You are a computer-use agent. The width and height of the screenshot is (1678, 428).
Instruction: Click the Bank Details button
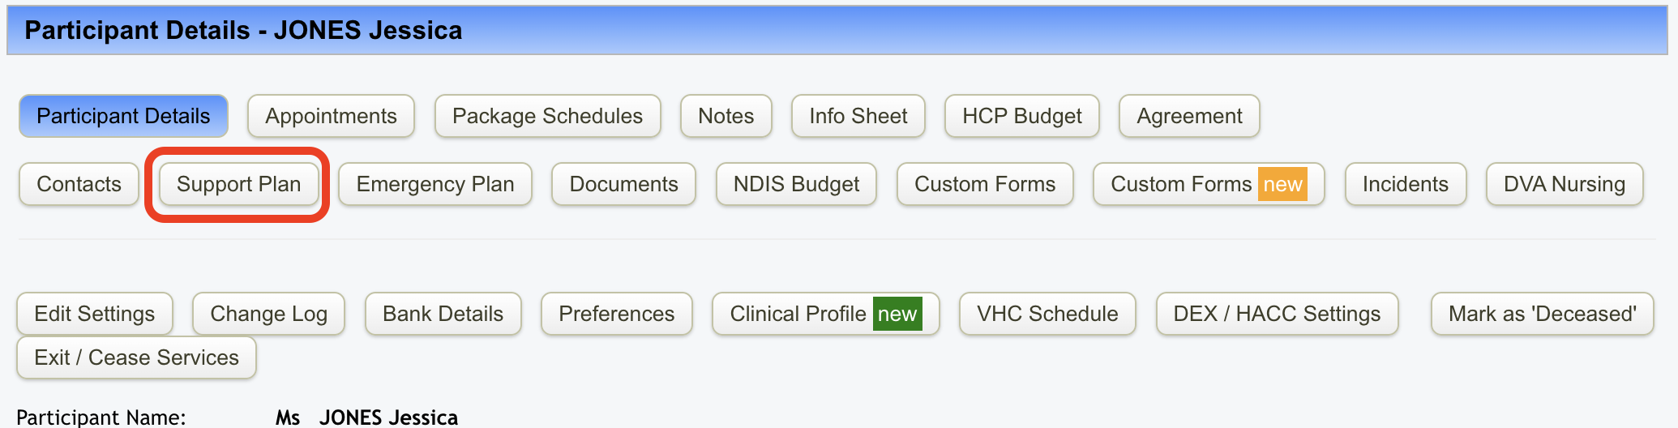click(443, 314)
